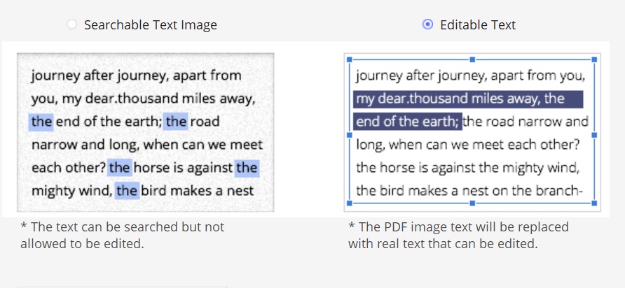Click the bottom-right corner handle of text box
The height and width of the screenshot is (288, 625).
[594, 203]
